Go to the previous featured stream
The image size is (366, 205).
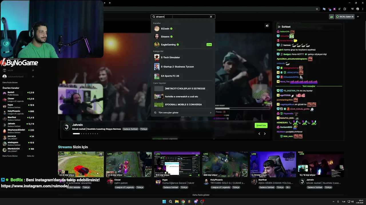click(259, 134)
